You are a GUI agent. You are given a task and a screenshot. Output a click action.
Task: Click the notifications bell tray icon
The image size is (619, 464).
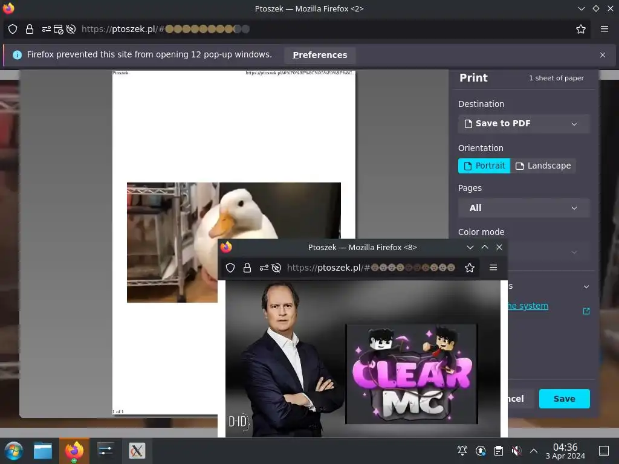click(462, 451)
